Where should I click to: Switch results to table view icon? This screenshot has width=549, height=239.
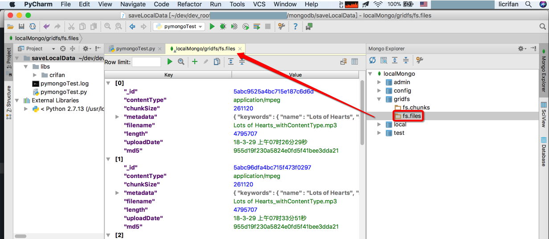click(x=355, y=62)
